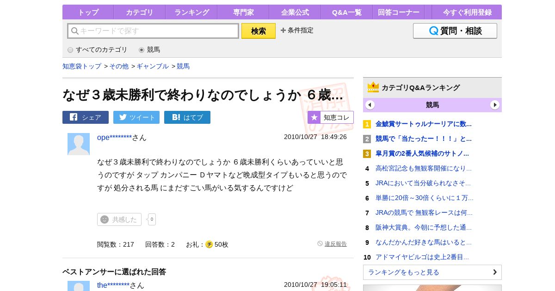This screenshot has width=555, height=291.
Task: Tweet with the Twitter ツイート button
Action: point(136,117)
